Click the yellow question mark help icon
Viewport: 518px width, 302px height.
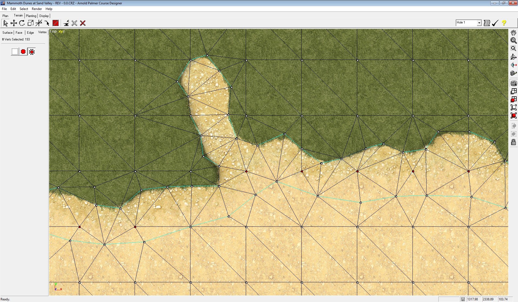pyautogui.click(x=504, y=23)
